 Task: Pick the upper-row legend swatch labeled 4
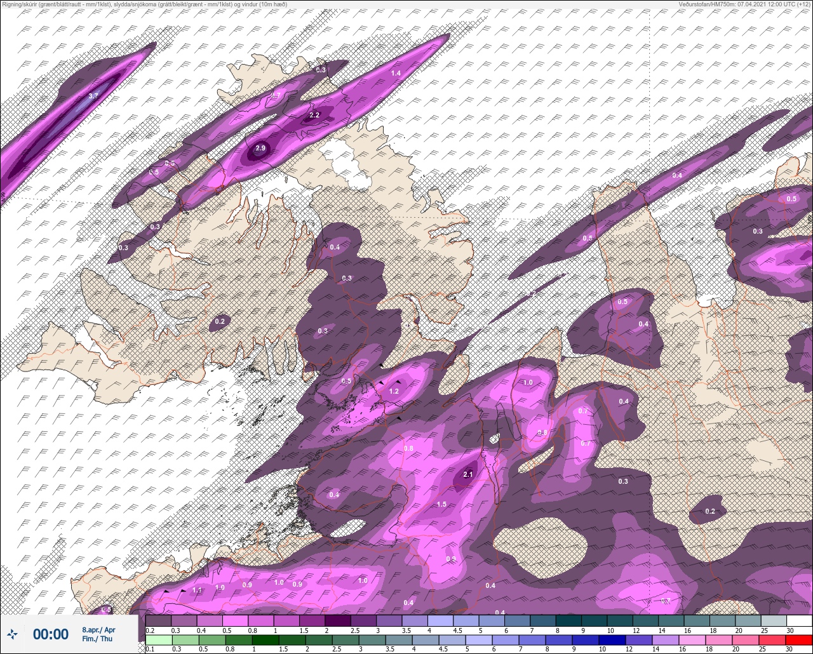coord(440,620)
